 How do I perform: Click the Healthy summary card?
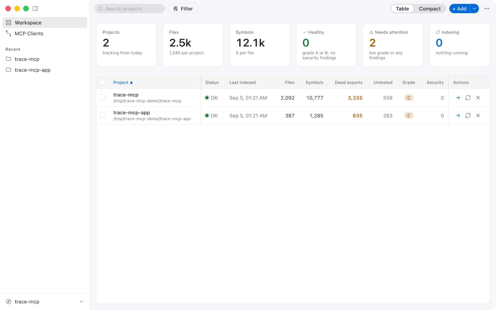point(326,45)
